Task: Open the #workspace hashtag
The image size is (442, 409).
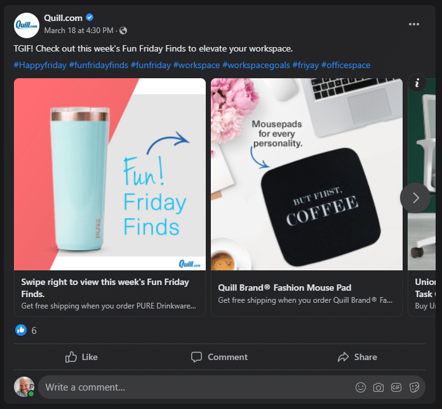Action: tap(196, 66)
